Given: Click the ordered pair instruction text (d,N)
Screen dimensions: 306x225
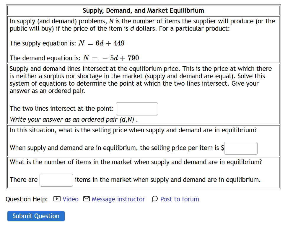Looking at the screenshot, I should point(72,119).
